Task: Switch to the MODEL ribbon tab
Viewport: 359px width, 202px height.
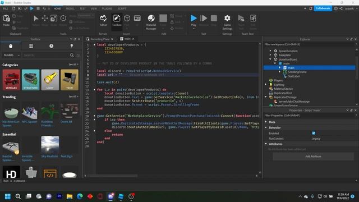Action: pyautogui.click(x=70, y=8)
